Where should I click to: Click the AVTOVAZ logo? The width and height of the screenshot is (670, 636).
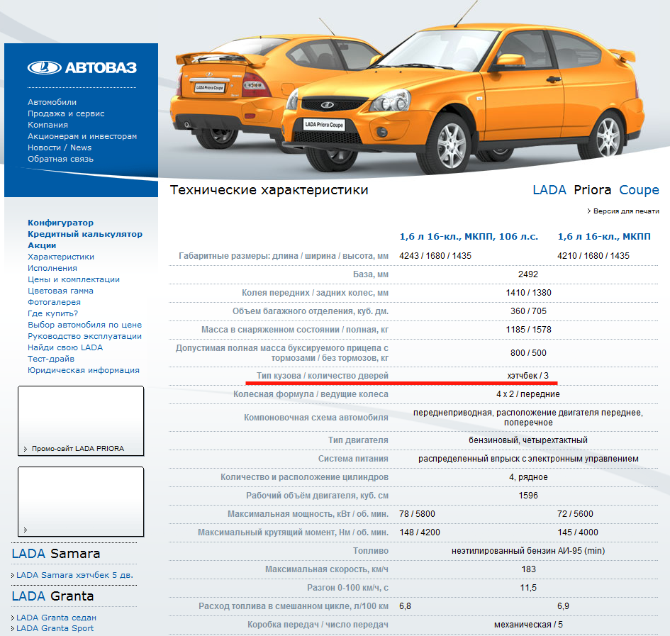point(82,68)
